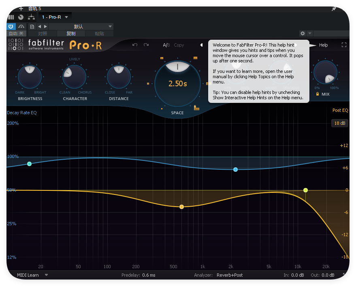The width and height of the screenshot is (356, 286).
Task: Click the Space knob 2.50s value
Action: tap(177, 83)
